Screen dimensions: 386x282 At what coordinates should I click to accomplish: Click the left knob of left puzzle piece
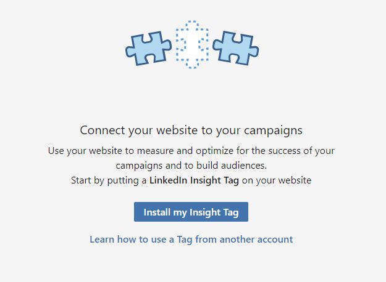[x=130, y=51]
